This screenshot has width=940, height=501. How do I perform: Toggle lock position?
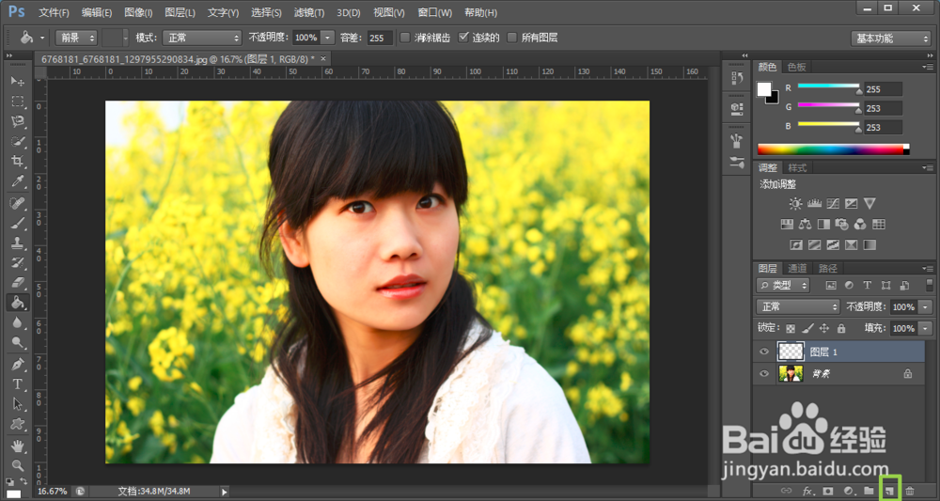[x=824, y=328]
